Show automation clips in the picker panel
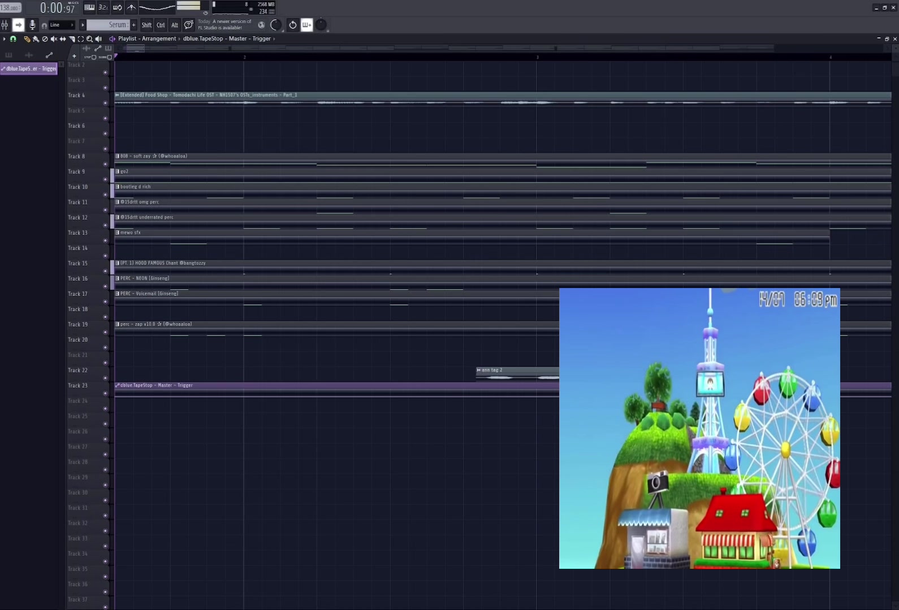 (49, 55)
